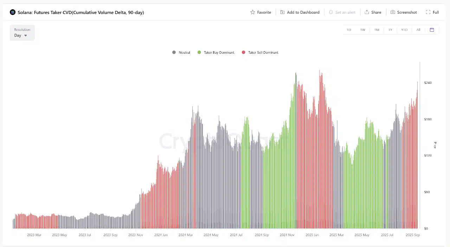Select the 1M time range
Screen dimensions: 450x247
(377, 30)
